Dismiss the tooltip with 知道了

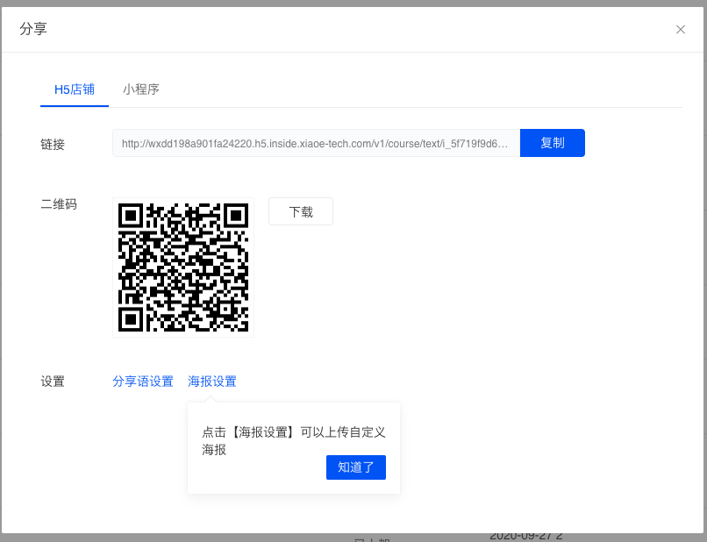[x=356, y=467]
